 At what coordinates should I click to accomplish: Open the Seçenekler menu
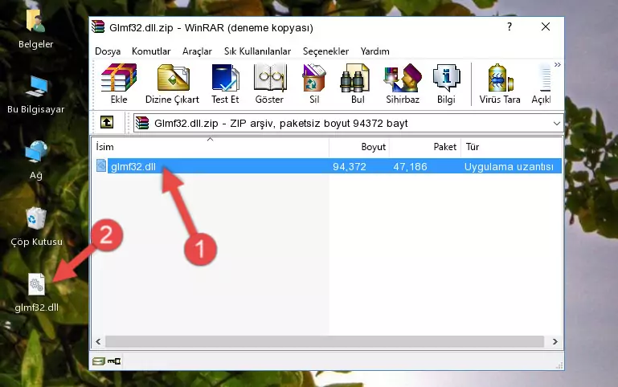pyautogui.click(x=325, y=51)
